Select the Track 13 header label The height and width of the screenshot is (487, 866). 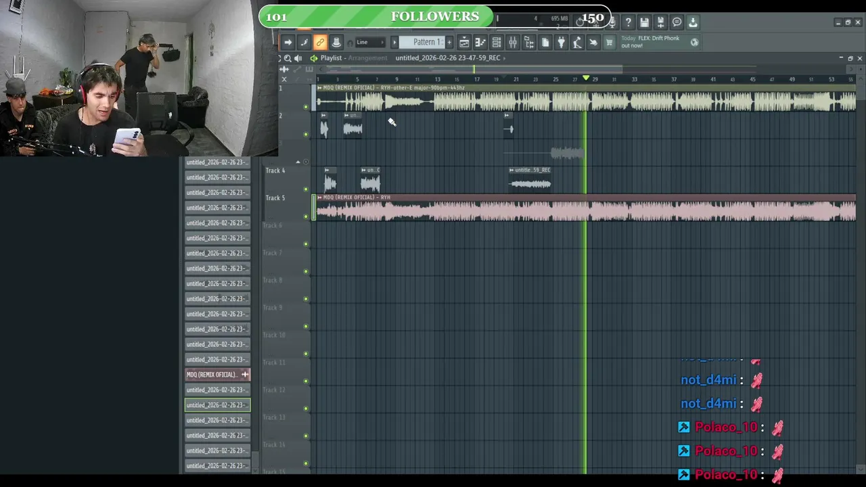[274, 417]
